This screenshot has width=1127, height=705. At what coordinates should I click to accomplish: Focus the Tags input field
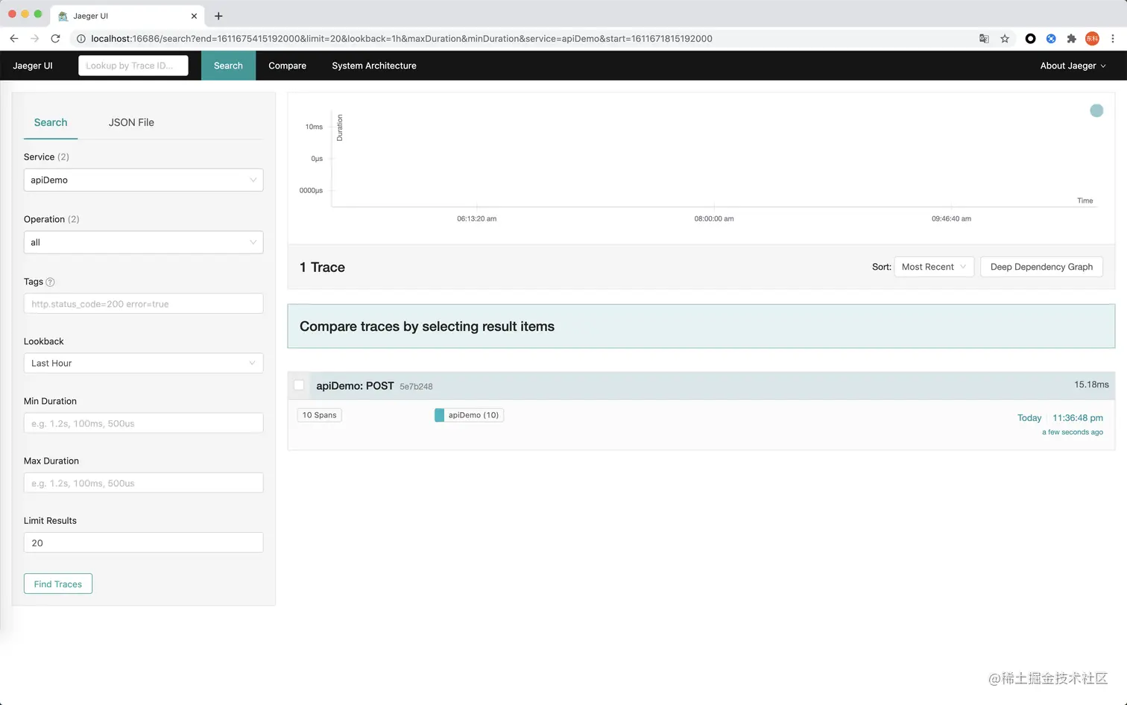coord(143,303)
